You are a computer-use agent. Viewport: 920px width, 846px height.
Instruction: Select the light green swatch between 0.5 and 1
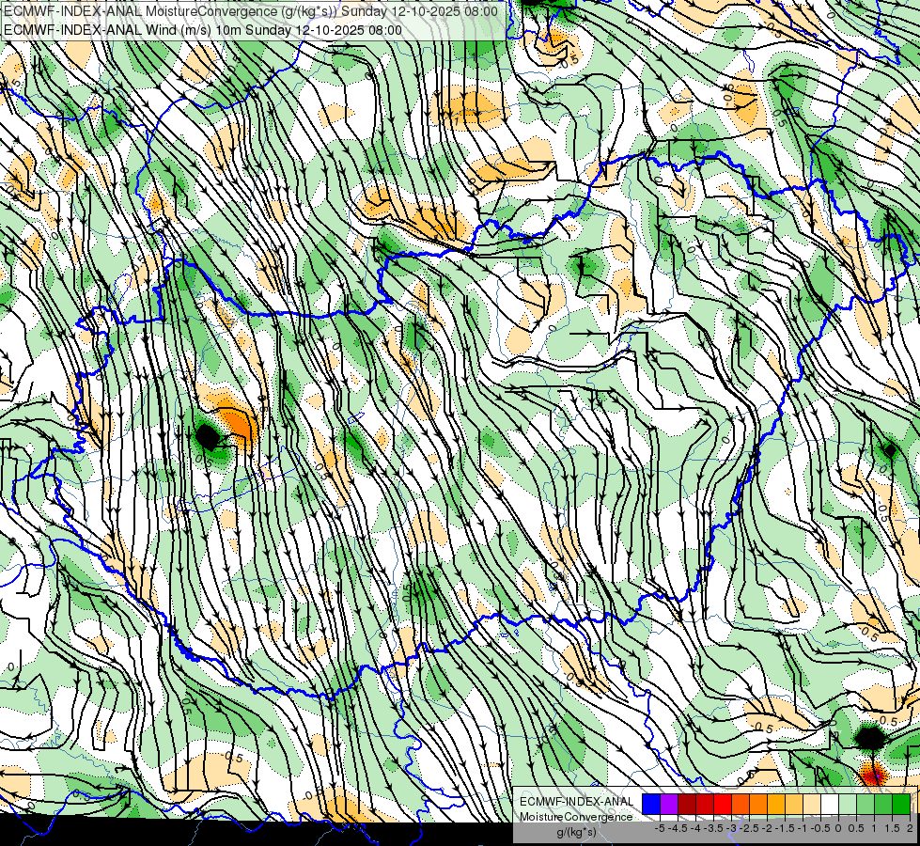pos(865,804)
